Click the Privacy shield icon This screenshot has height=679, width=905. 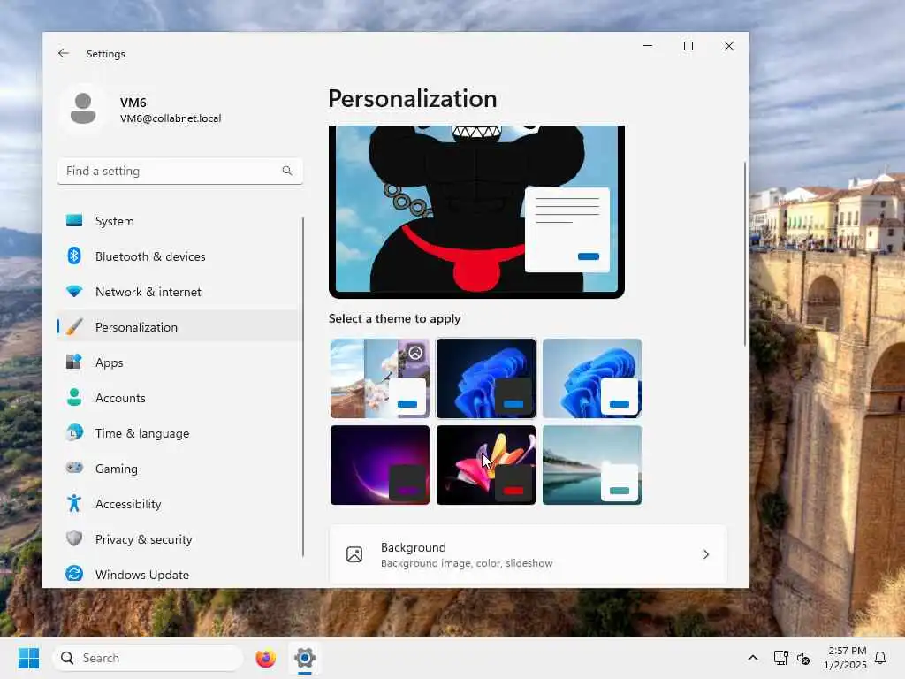tap(74, 538)
